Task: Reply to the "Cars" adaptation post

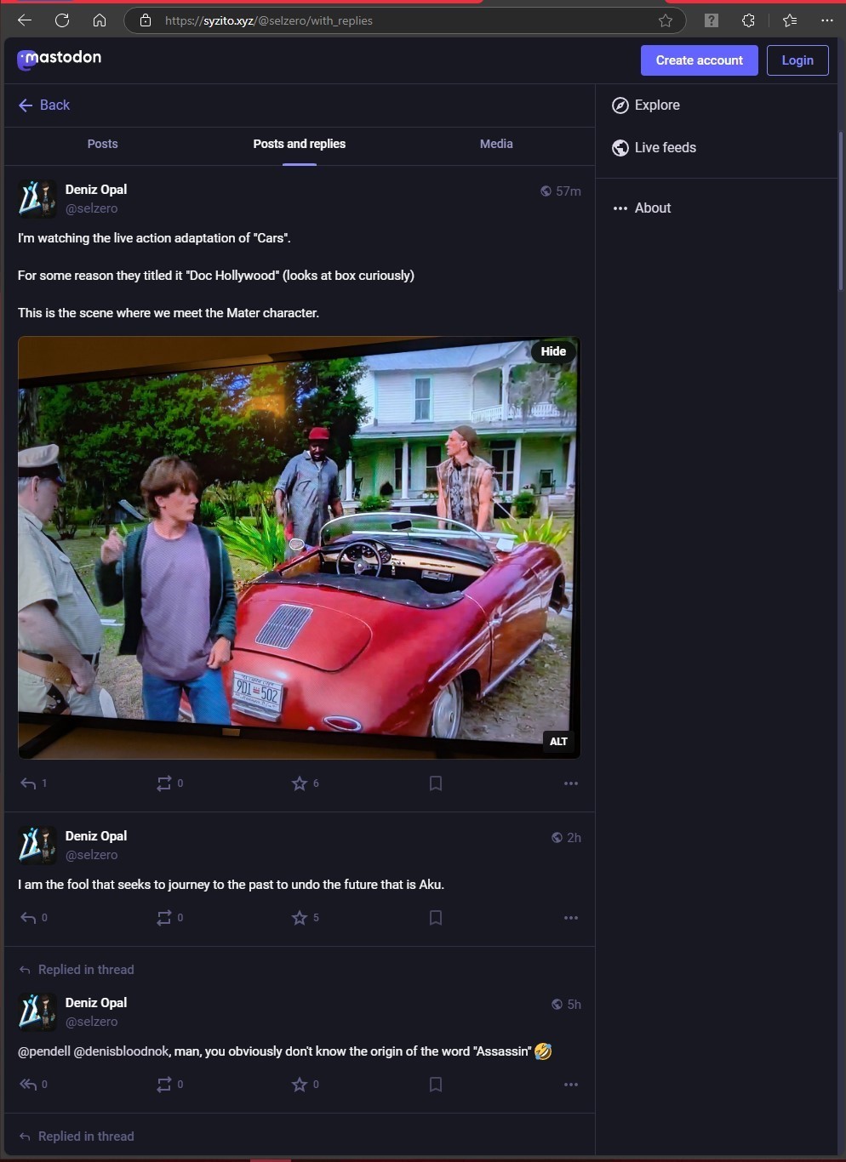Action: (x=28, y=783)
